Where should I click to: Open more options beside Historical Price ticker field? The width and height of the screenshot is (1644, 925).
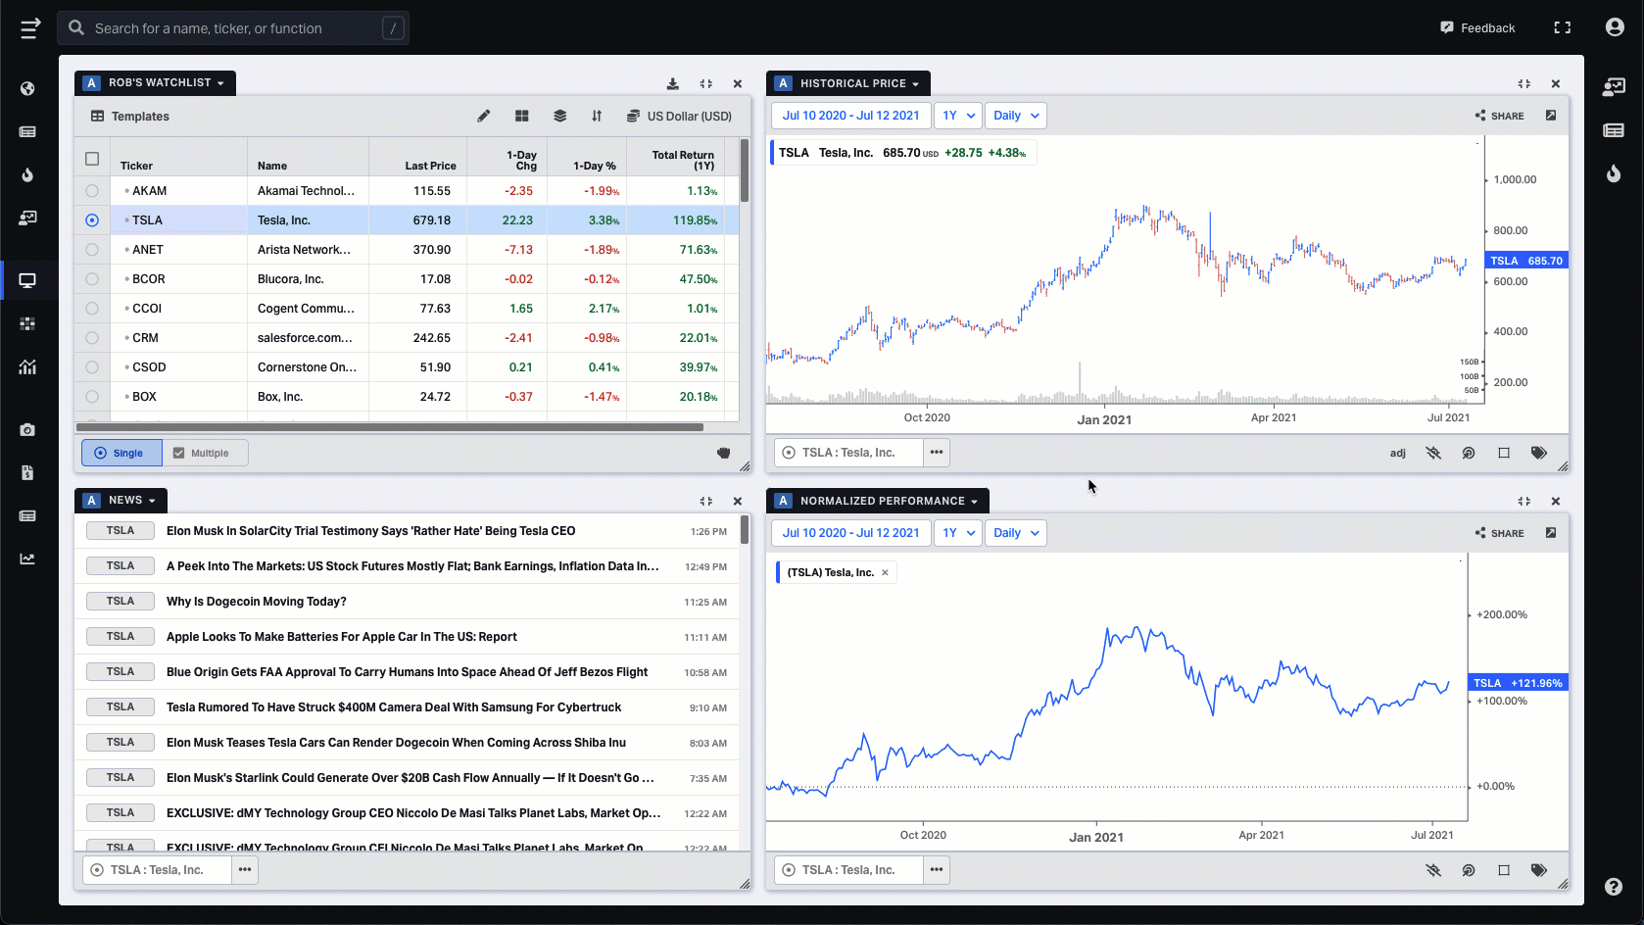937,453
